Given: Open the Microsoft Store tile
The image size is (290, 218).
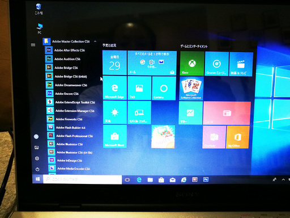Looking at the screenshot, I should pos(115,136).
